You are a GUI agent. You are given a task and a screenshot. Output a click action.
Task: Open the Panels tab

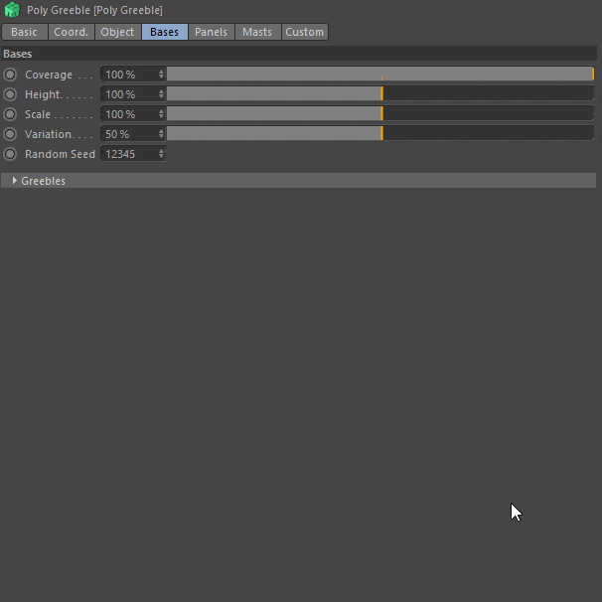pos(211,32)
